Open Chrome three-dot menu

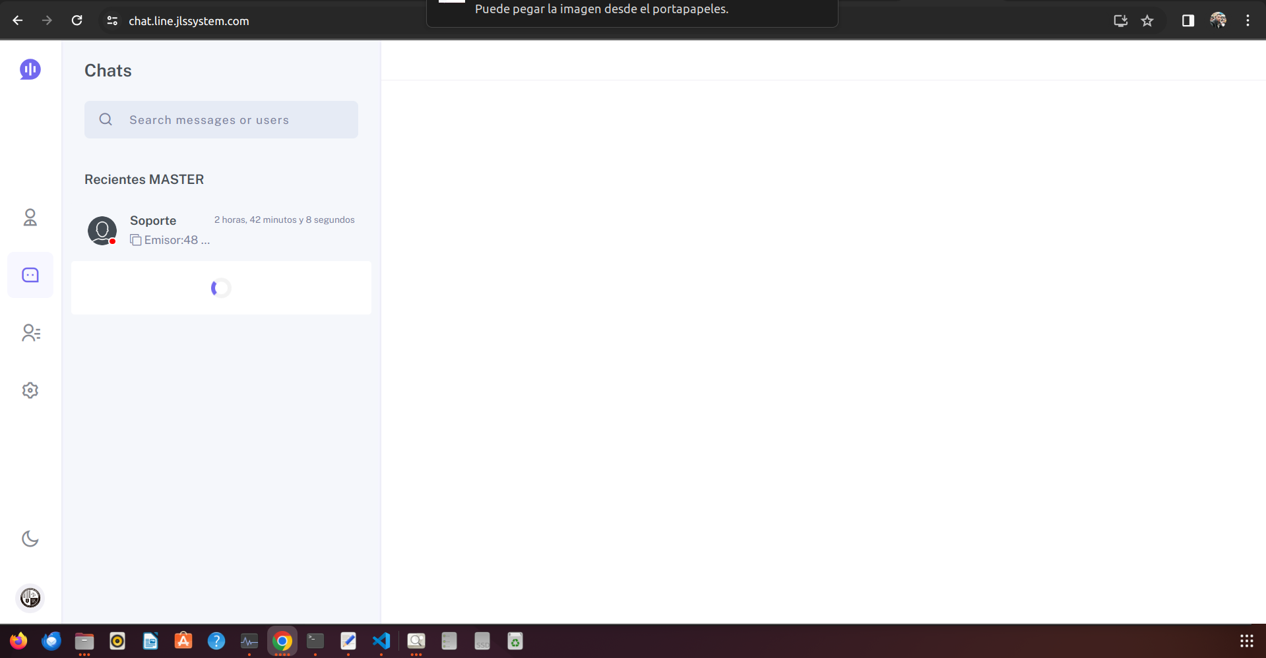[x=1248, y=20]
